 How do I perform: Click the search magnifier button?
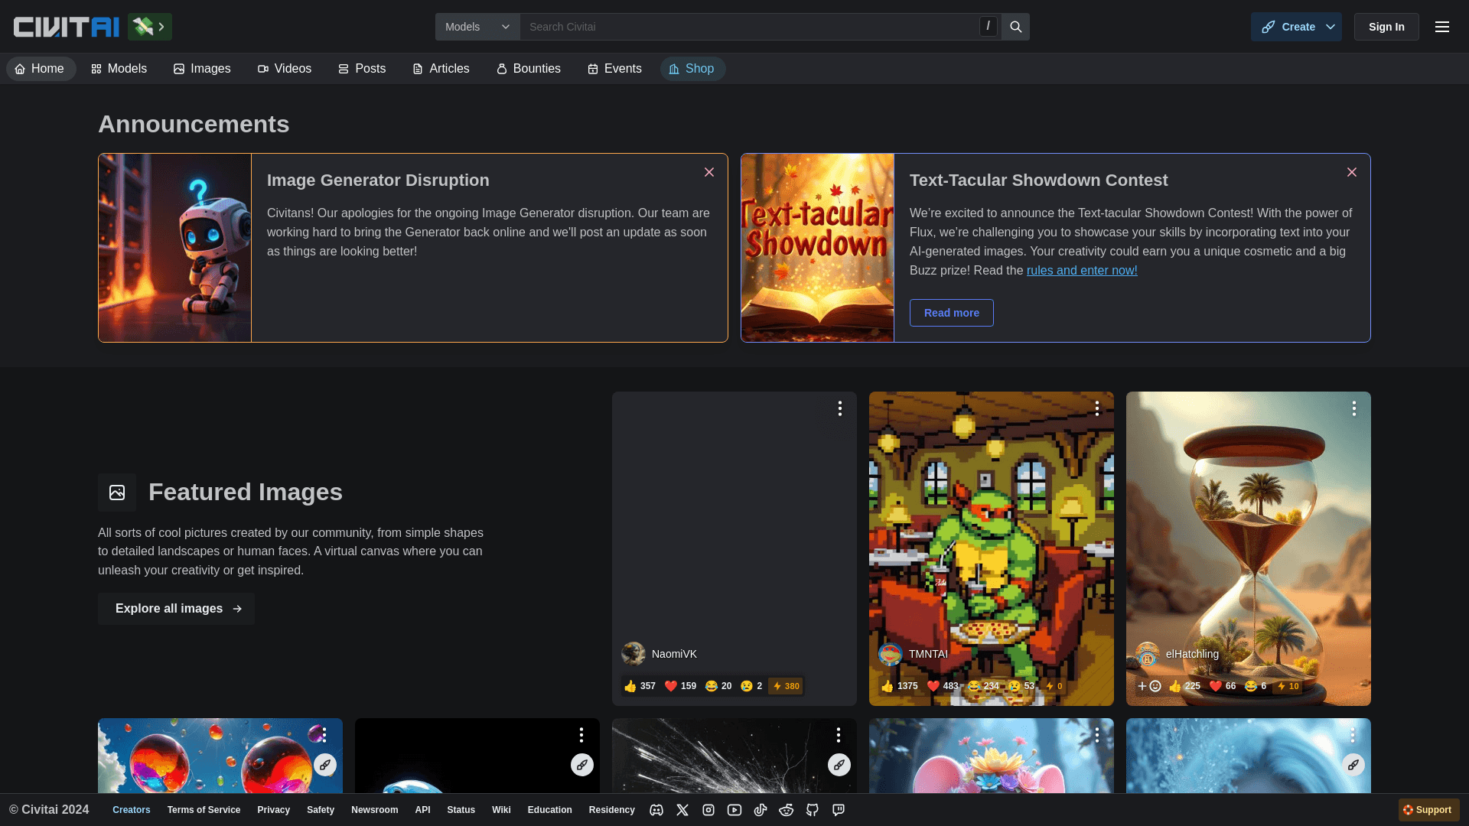pos(1016,27)
